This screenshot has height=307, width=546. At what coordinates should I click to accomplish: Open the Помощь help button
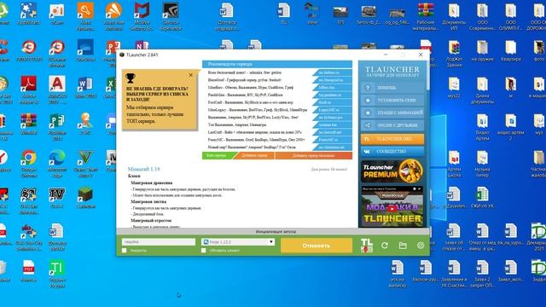click(x=392, y=88)
